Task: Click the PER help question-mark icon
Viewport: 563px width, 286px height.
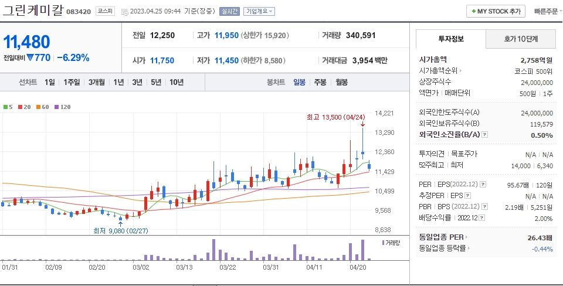Action: tap(483, 185)
